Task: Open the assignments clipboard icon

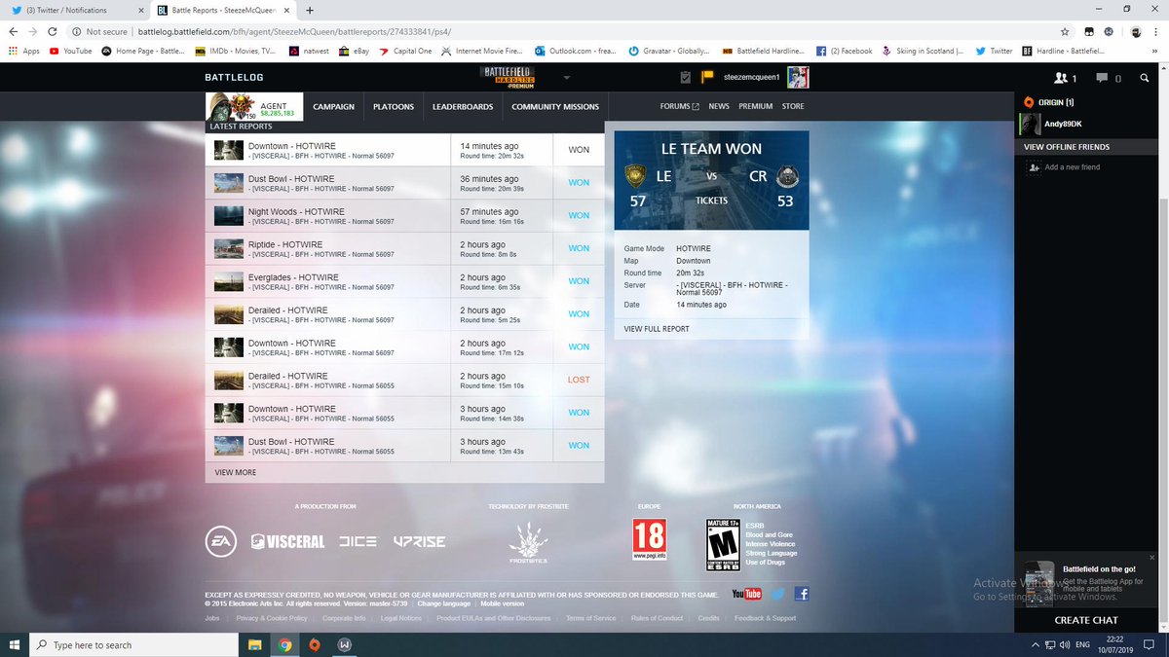Action: click(x=686, y=78)
